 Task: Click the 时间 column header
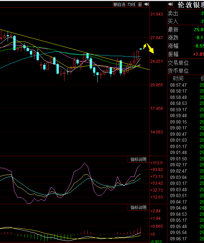(x=178, y=78)
